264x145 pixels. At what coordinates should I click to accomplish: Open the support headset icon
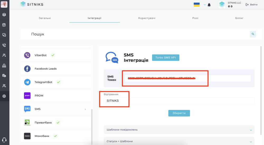coord(4,140)
